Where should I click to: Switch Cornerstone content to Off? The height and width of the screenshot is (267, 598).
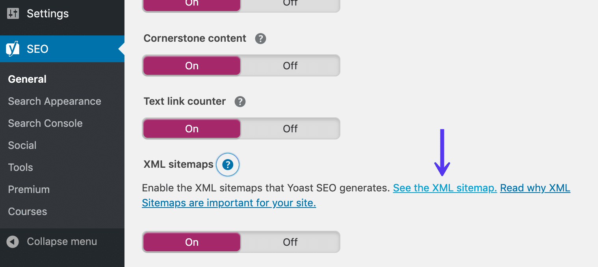(x=290, y=65)
